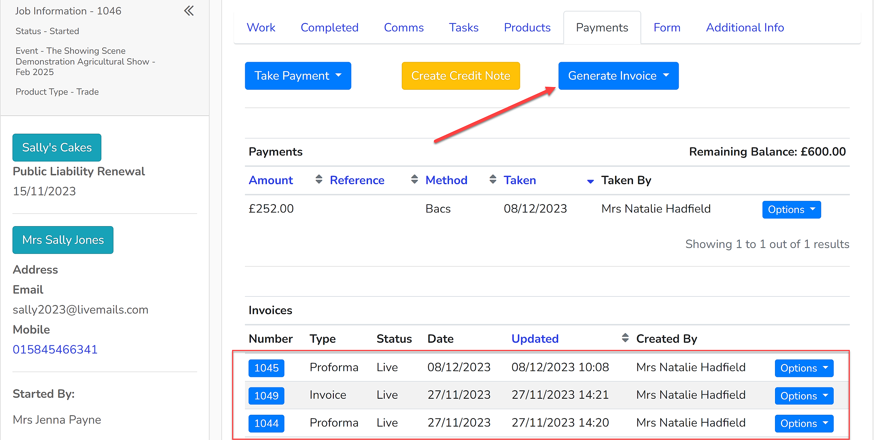The height and width of the screenshot is (440, 874).
Task: Select the £252.00 payment amount
Action: (271, 208)
